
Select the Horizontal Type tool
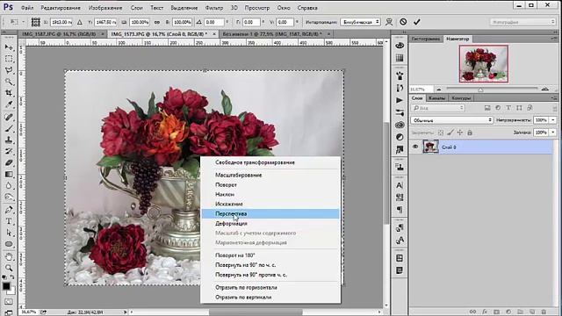pos(9,221)
